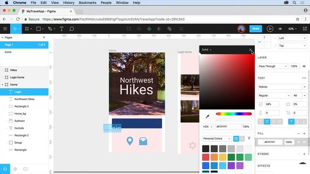Click the Boolean union icon in toolbar

(170, 29)
